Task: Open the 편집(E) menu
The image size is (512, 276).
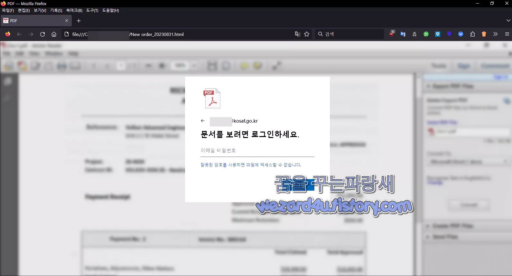Action: (24, 11)
